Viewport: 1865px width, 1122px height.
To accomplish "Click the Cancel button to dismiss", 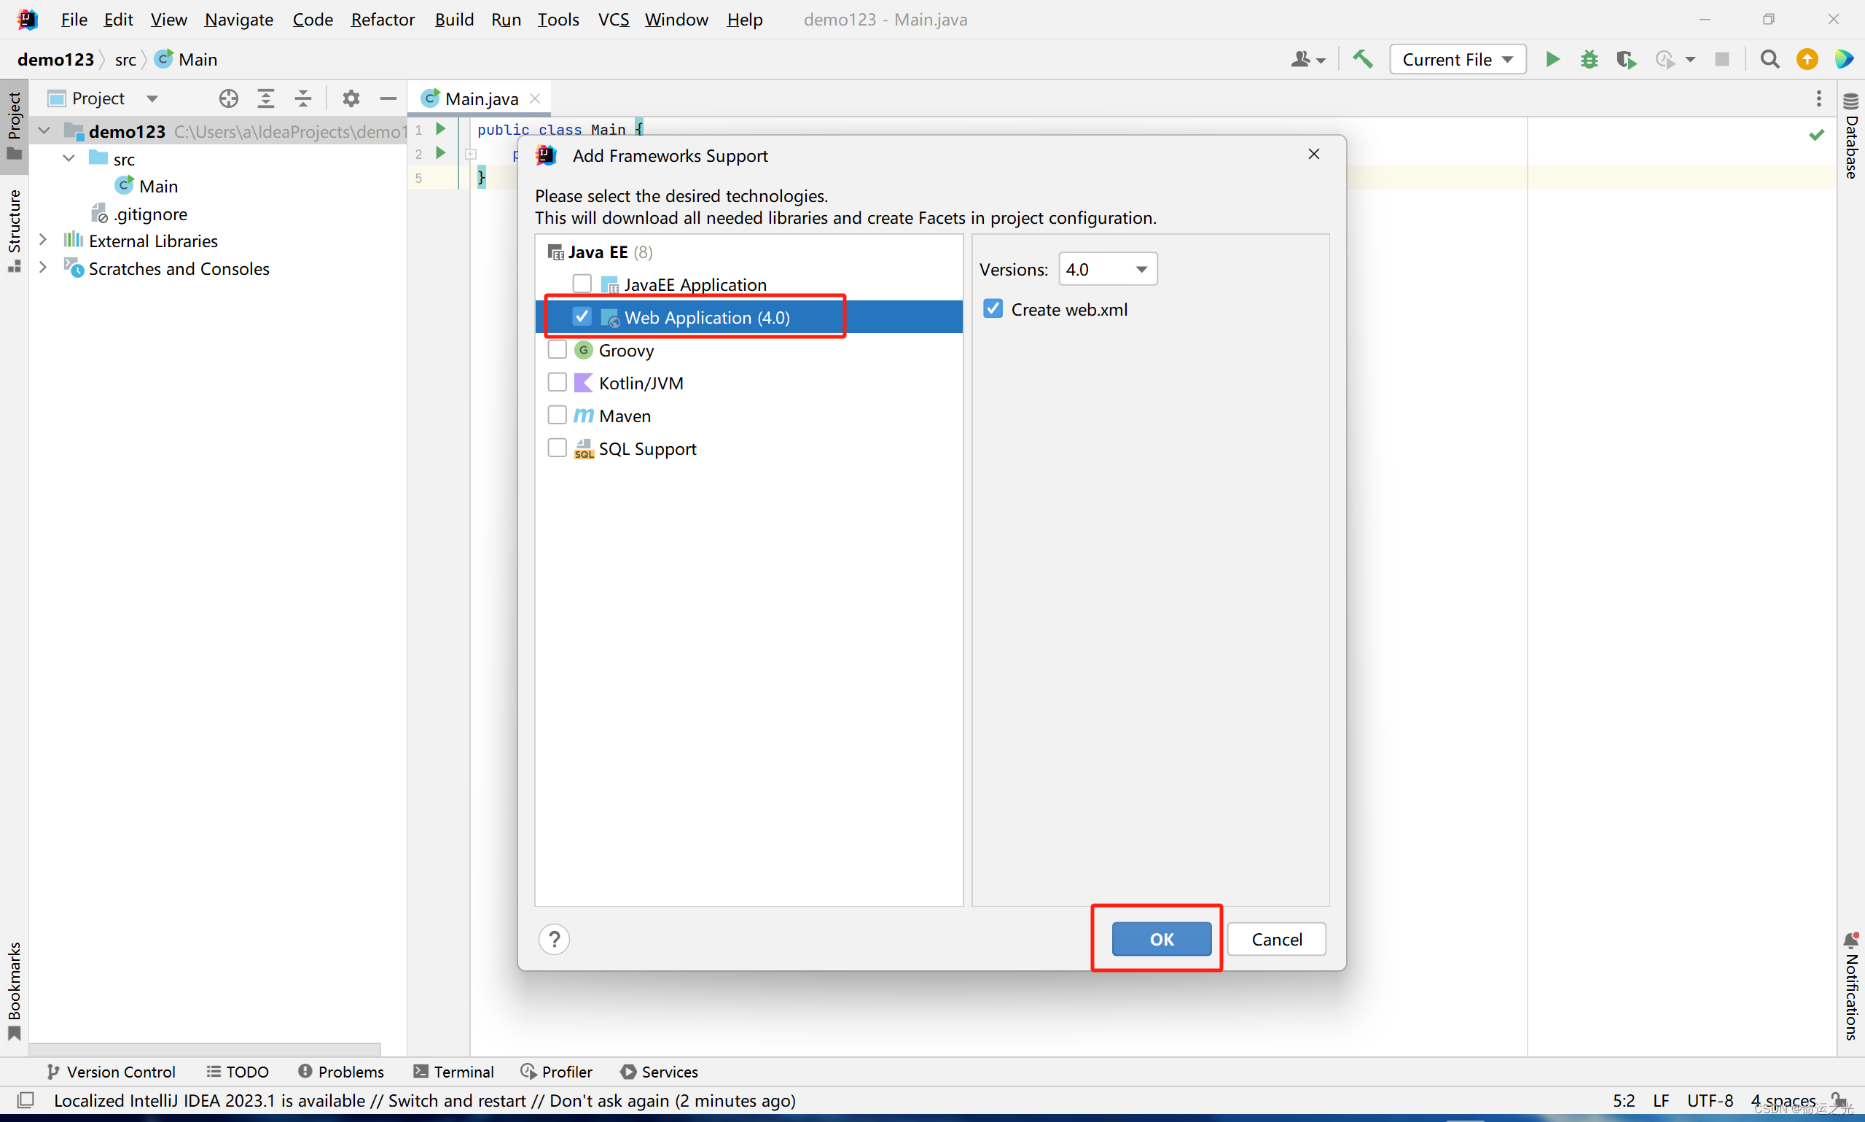I will click(x=1276, y=940).
